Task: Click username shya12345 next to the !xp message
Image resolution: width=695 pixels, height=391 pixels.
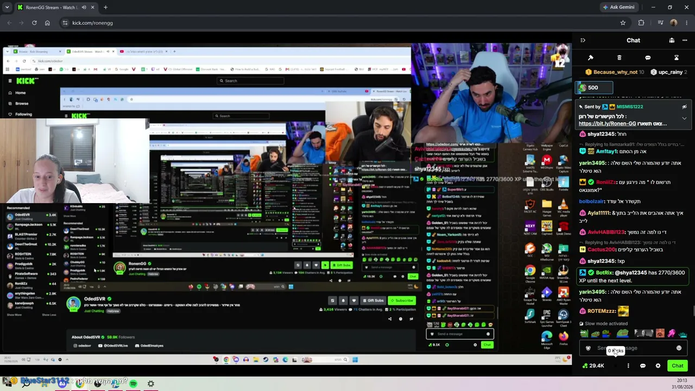Action: [601, 261]
